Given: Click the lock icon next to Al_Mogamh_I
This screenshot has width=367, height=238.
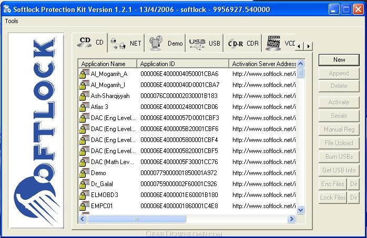Looking at the screenshot, I should (84, 85).
